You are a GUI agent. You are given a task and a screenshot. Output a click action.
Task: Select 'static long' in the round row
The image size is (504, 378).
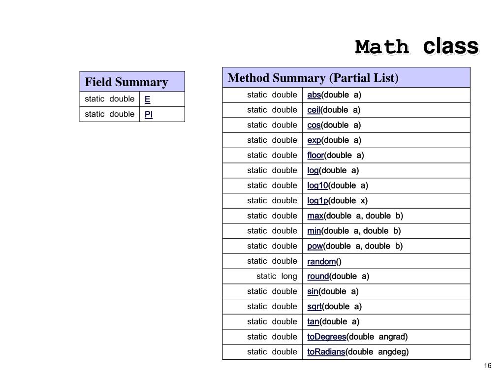[x=277, y=277]
